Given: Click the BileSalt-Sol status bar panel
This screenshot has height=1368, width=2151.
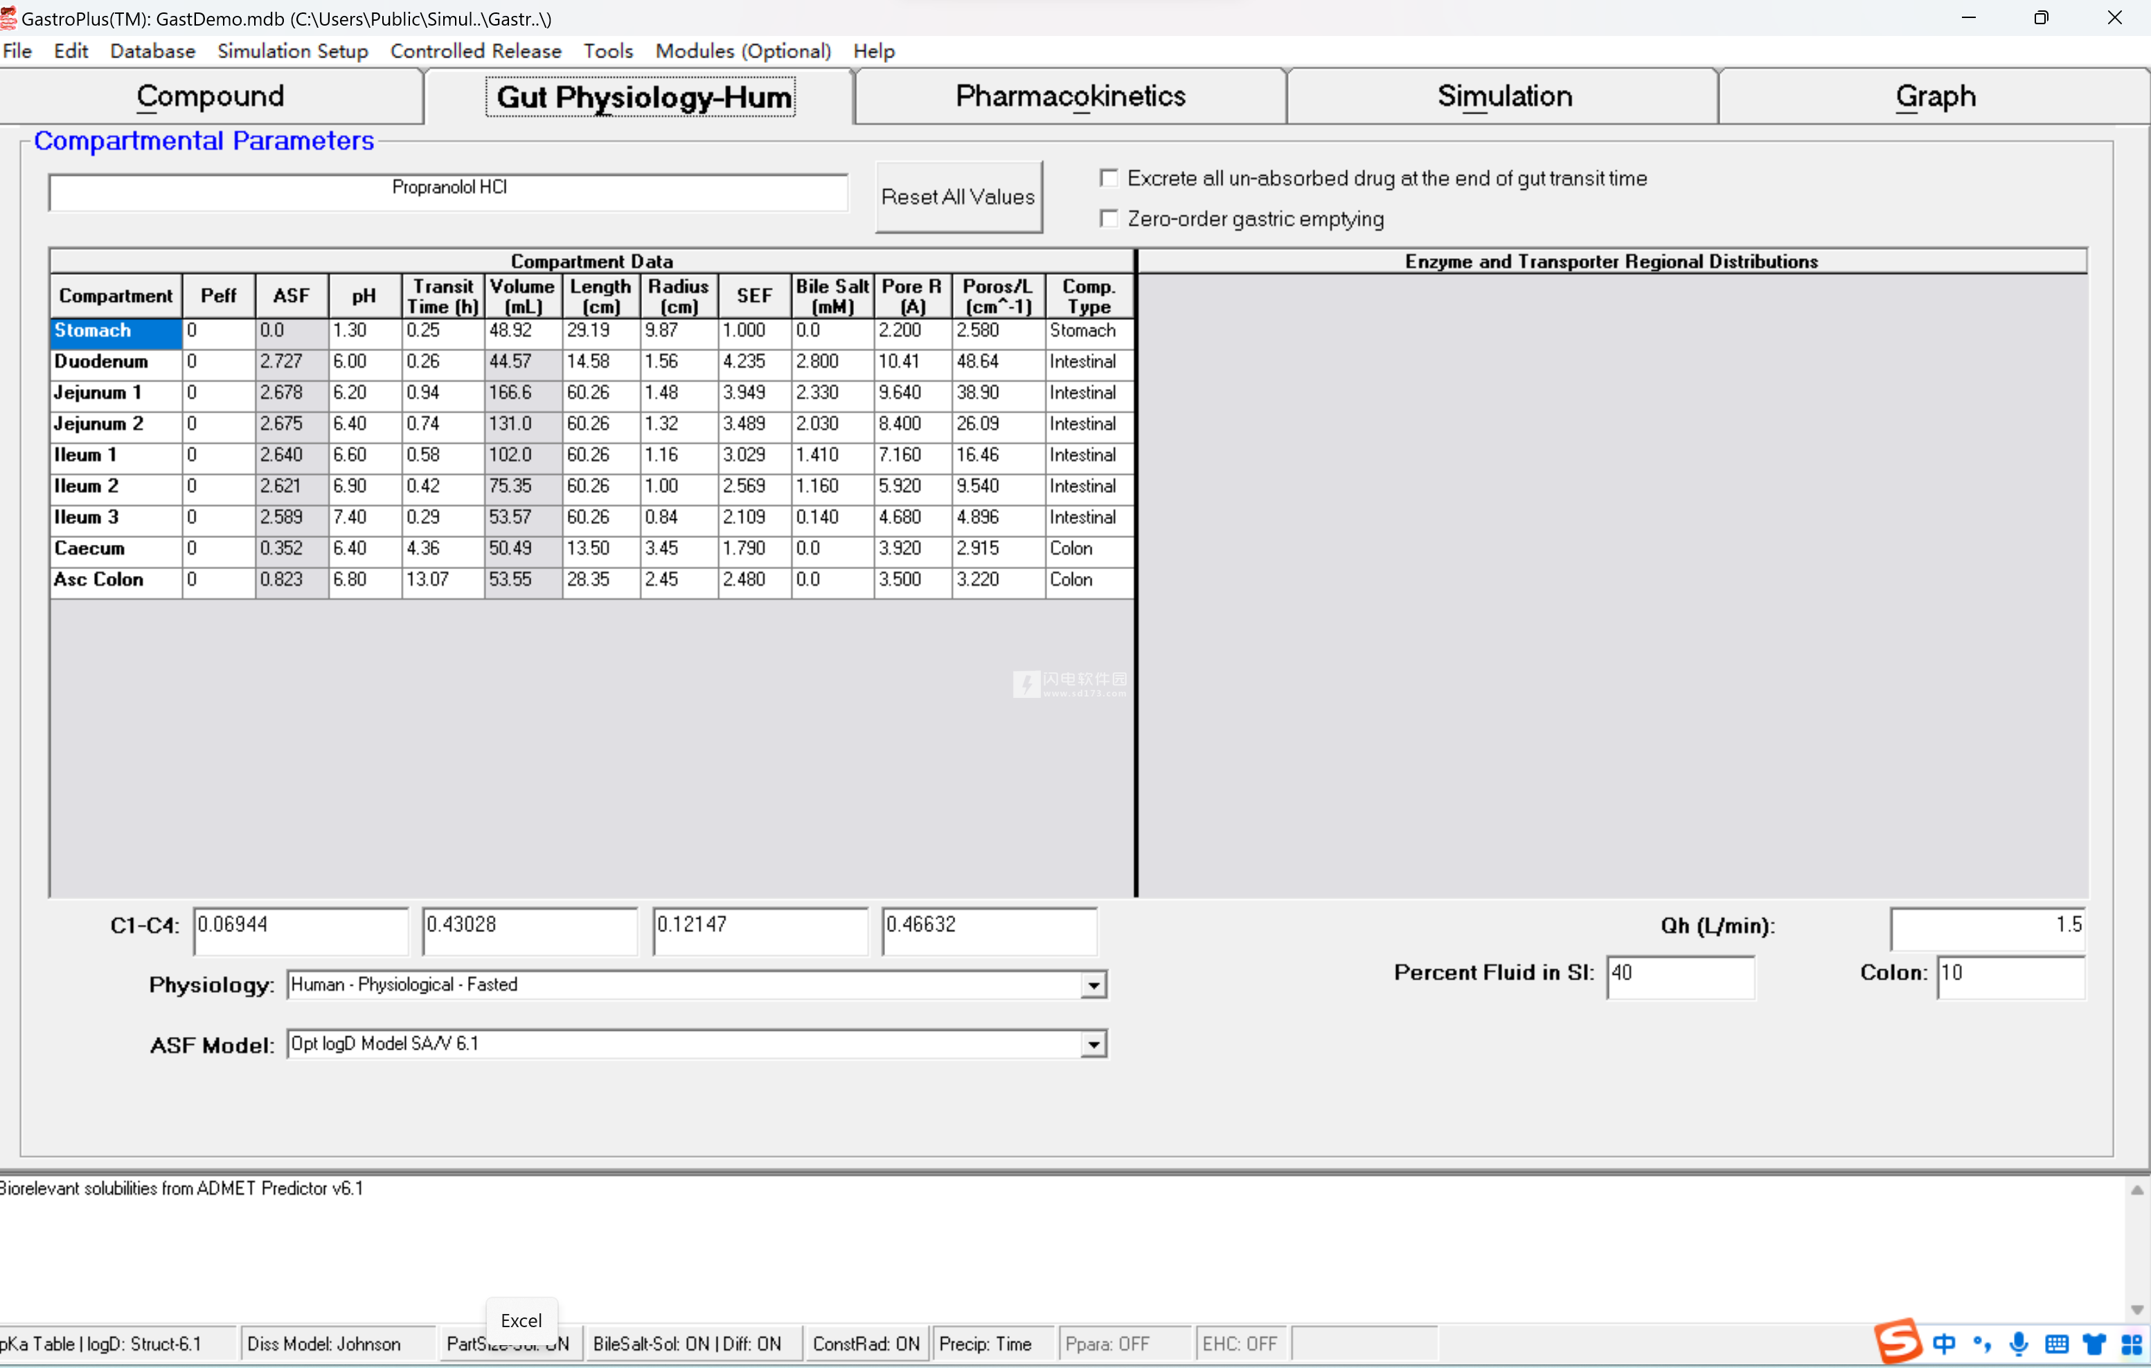Looking at the screenshot, I should click(x=693, y=1344).
